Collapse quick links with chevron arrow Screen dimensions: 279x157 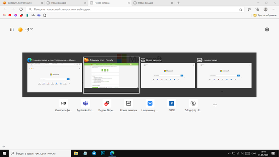click(222, 92)
